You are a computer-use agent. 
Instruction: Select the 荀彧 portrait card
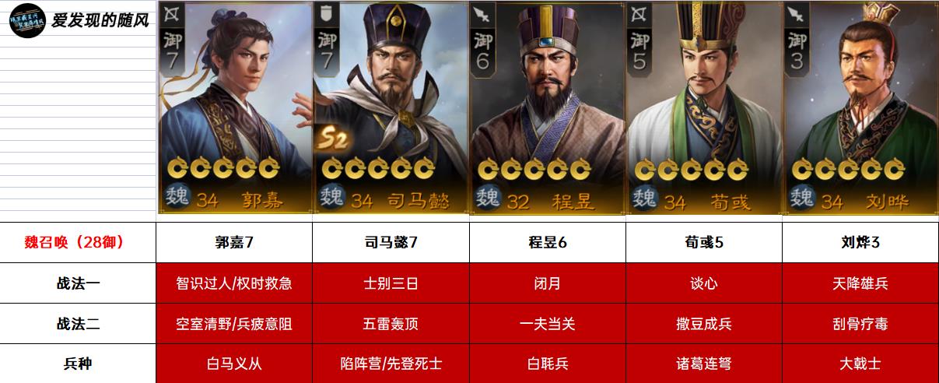coord(703,107)
